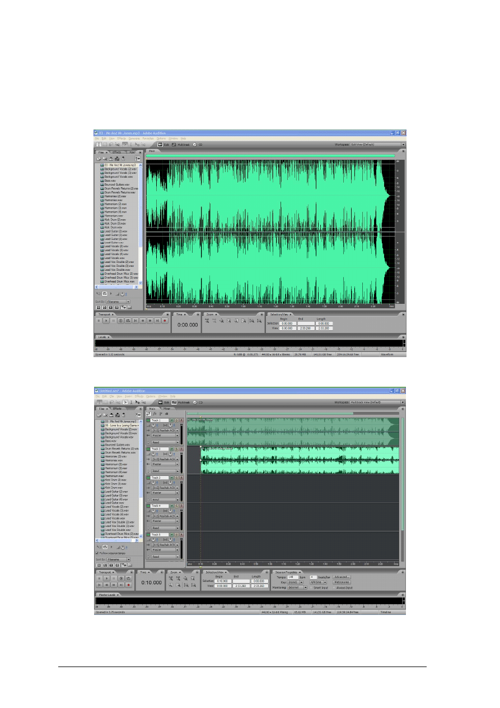This screenshot has height=708, width=500.
Task: Mute Track 1
Action: click(x=171, y=420)
